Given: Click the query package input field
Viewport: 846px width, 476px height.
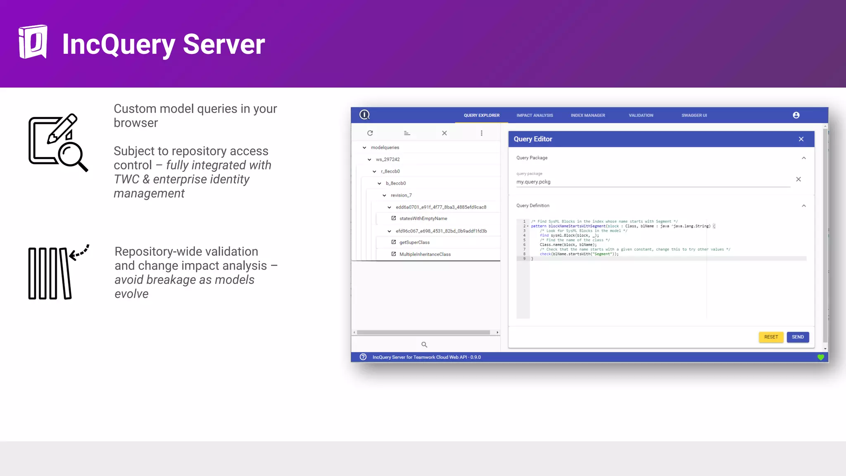Looking at the screenshot, I should [x=653, y=182].
